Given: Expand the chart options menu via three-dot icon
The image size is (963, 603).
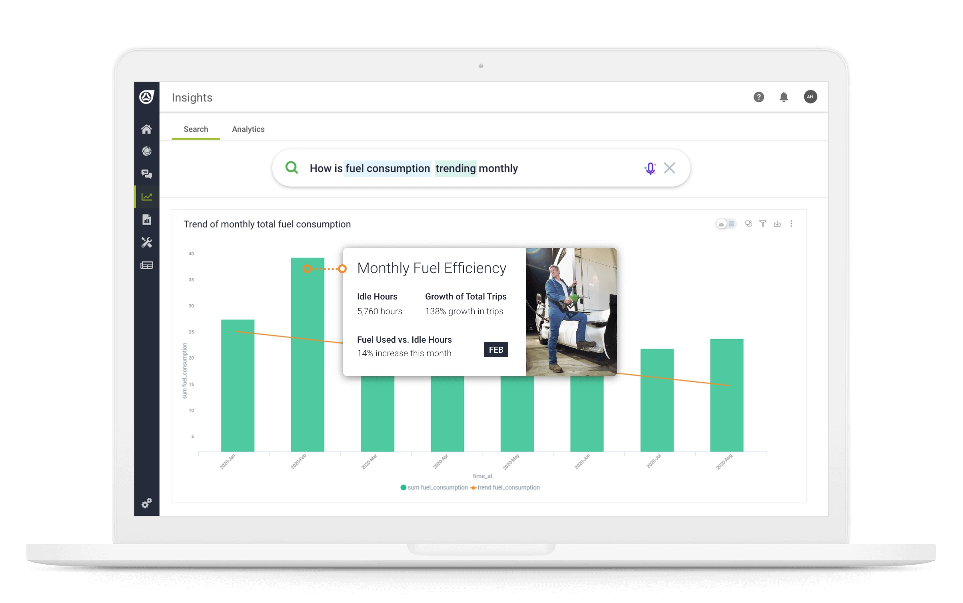Looking at the screenshot, I should 791,224.
